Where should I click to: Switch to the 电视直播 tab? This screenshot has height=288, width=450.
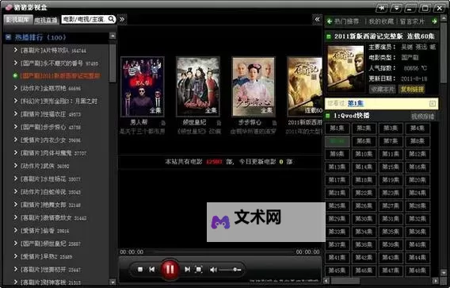point(45,20)
